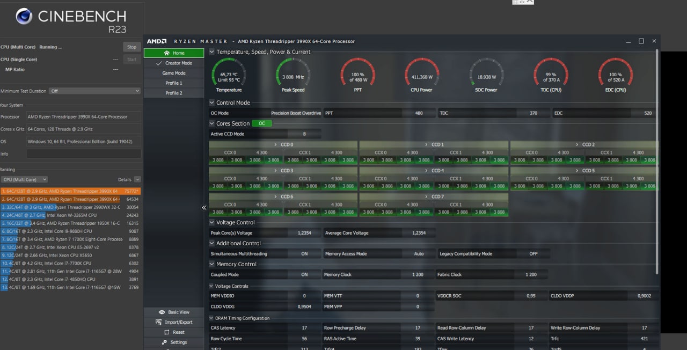Click the EDC (CPU) gauge
This screenshot has height=350, width=687.
pos(615,75)
